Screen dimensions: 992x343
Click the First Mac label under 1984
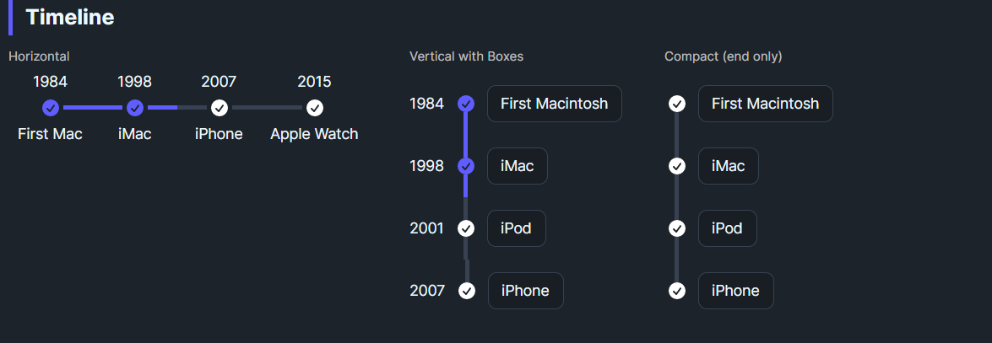click(50, 134)
